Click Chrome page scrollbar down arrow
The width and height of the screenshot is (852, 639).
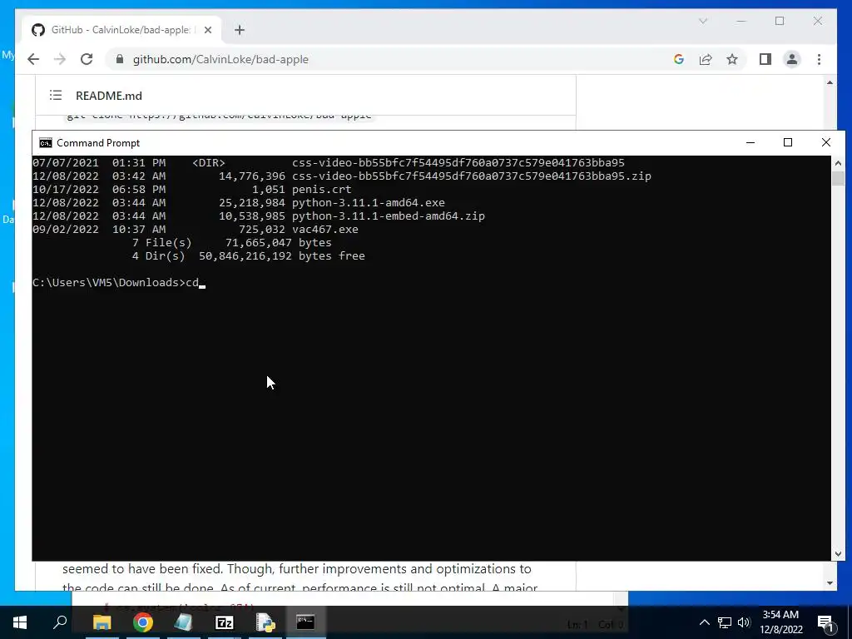830,583
